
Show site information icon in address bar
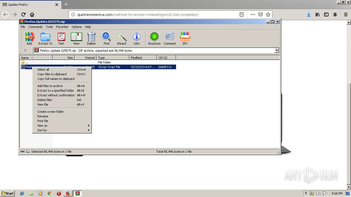73,15
